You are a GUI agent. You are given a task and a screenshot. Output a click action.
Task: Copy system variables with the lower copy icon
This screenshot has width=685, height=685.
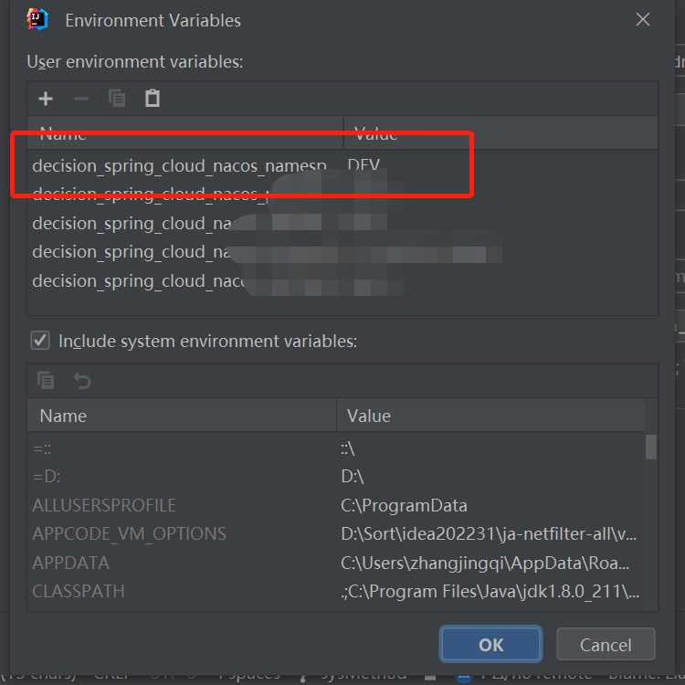click(x=46, y=381)
